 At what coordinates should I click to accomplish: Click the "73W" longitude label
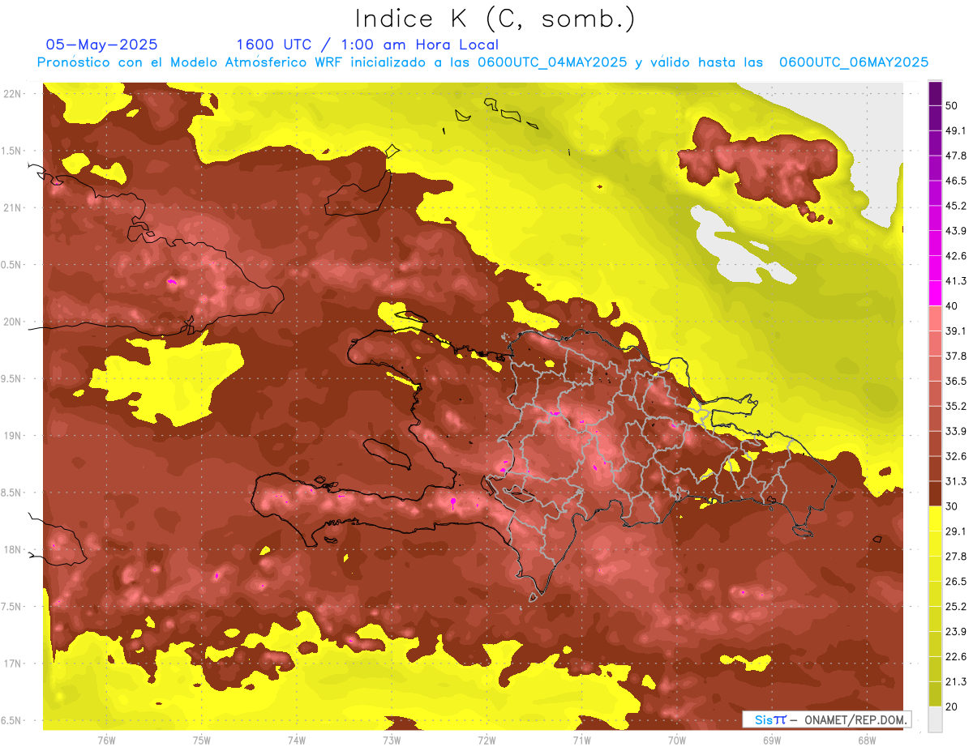click(x=392, y=740)
